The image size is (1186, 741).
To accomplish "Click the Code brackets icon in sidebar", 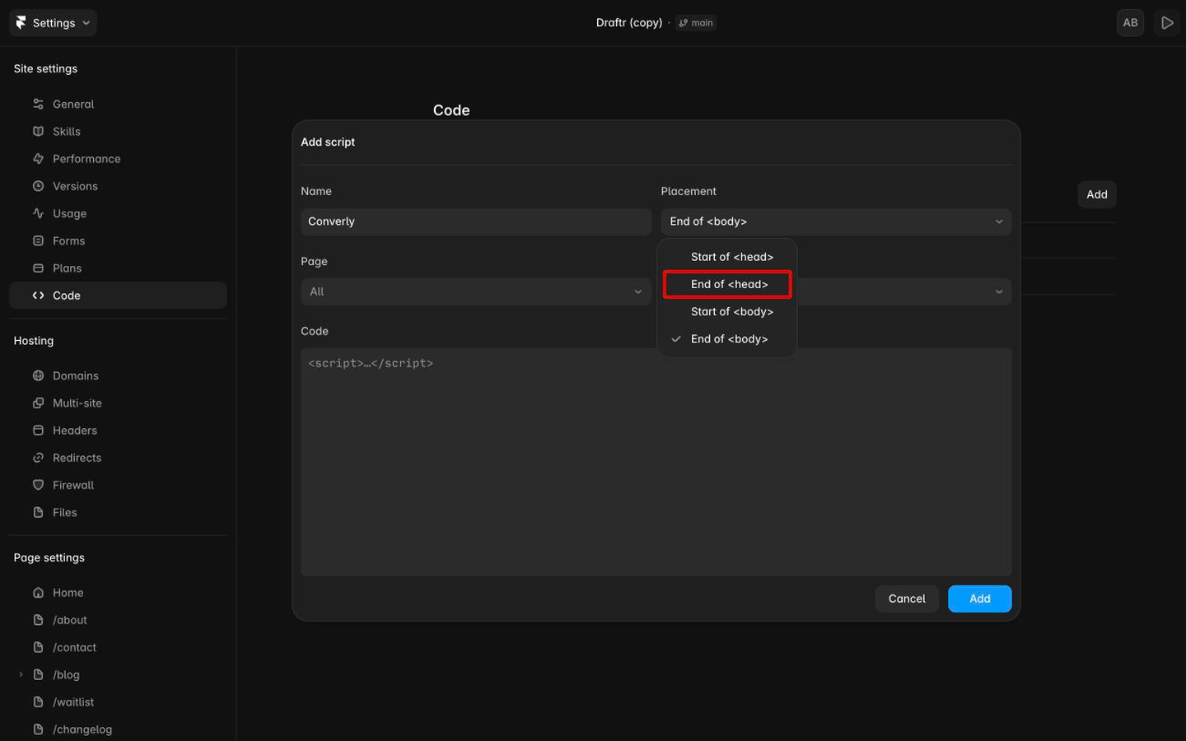I will [x=38, y=296].
